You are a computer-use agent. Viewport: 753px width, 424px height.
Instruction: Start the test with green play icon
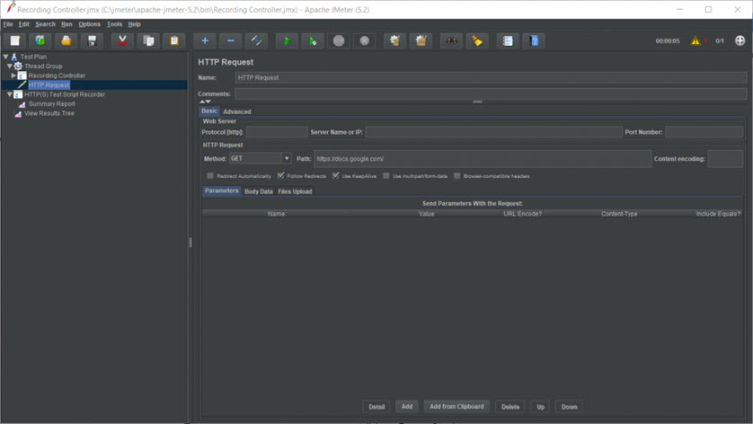pos(287,40)
